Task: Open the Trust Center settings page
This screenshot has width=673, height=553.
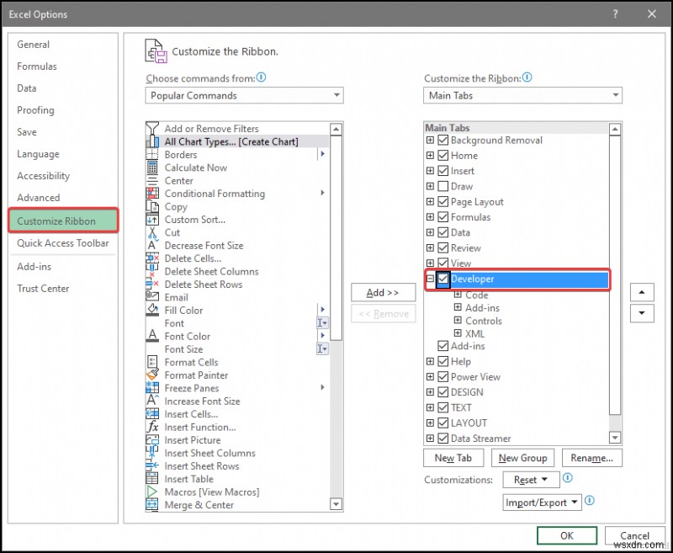Action: pos(43,289)
